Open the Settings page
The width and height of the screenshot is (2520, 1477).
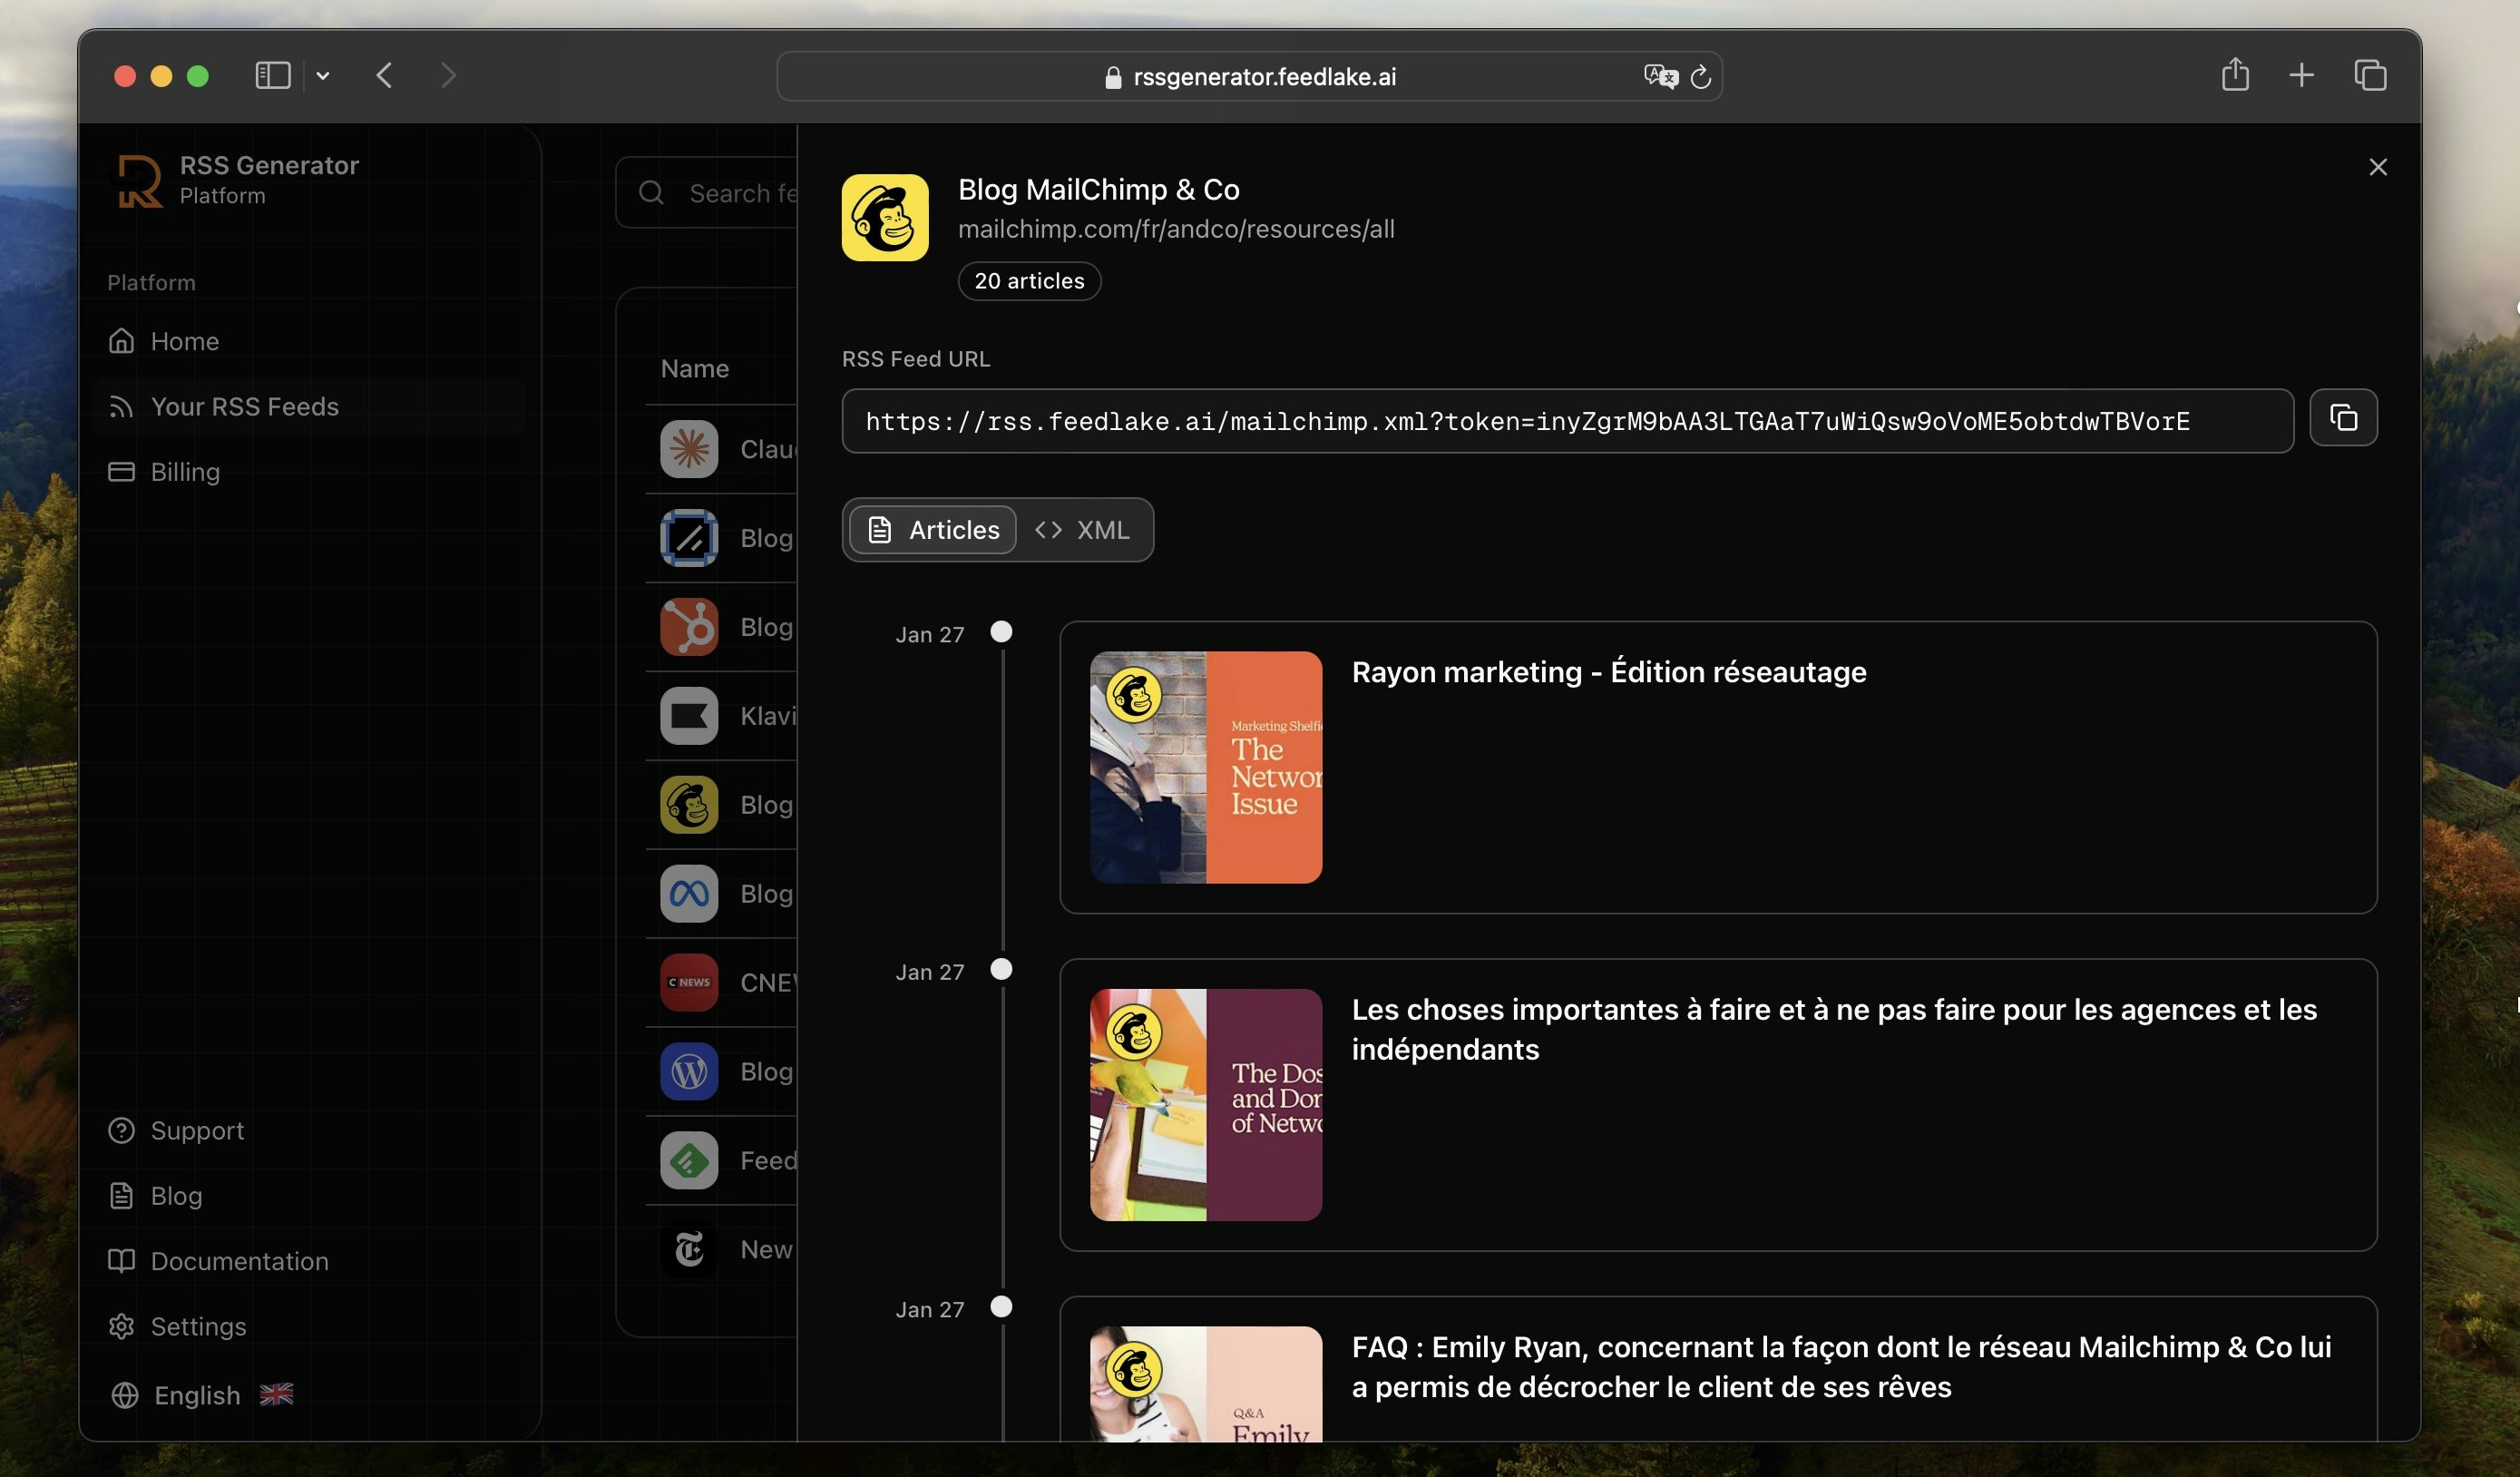click(197, 1326)
